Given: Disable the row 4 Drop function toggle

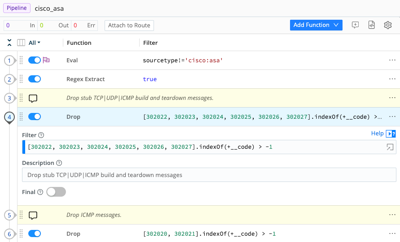Looking at the screenshot, I should point(35,117).
